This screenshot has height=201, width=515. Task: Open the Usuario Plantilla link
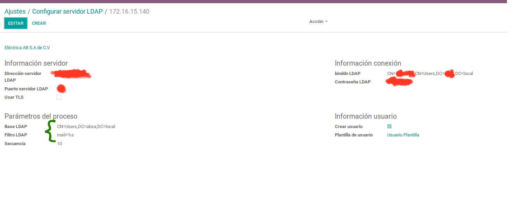pos(403,135)
